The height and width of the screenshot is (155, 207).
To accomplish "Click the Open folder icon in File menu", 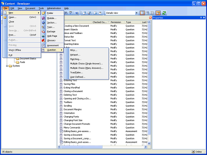I will pyautogui.click(x=5, y=17).
